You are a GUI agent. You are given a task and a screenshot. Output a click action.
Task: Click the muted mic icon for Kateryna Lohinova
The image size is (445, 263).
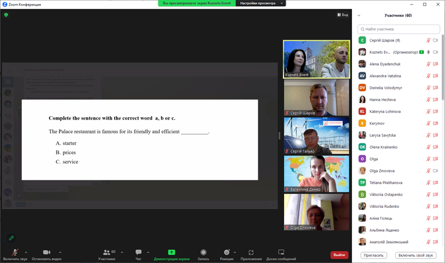pyautogui.click(x=428, y=112)
